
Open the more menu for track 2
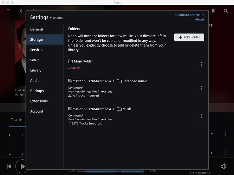[226, 153]
